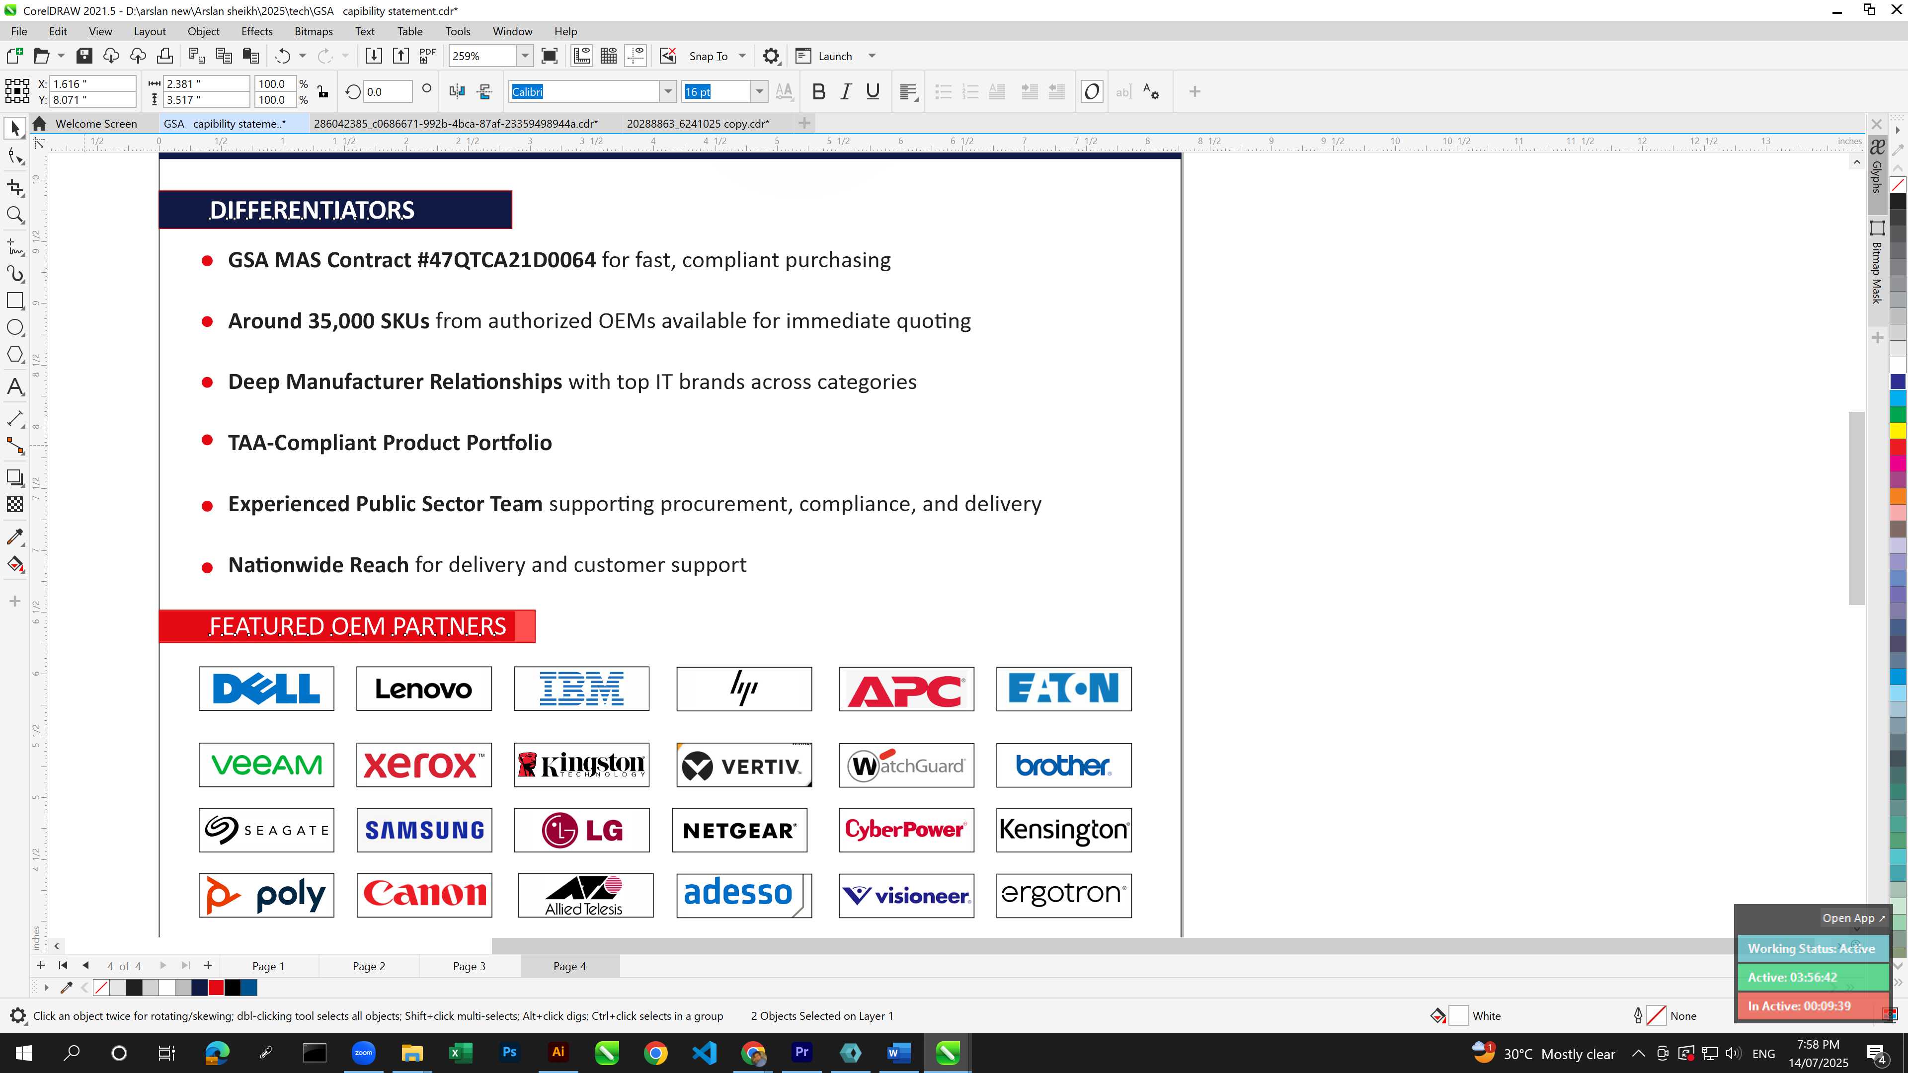This screenshot has width=1908, height=1073.
Task: Toggle Italic formatting
Action: pos(845,92)
